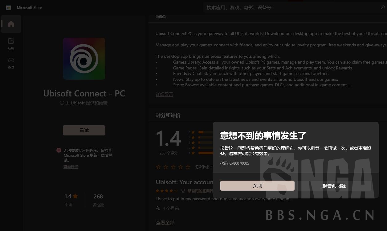Rate the app five stars

pyautogui.click(x=189, y=167)
